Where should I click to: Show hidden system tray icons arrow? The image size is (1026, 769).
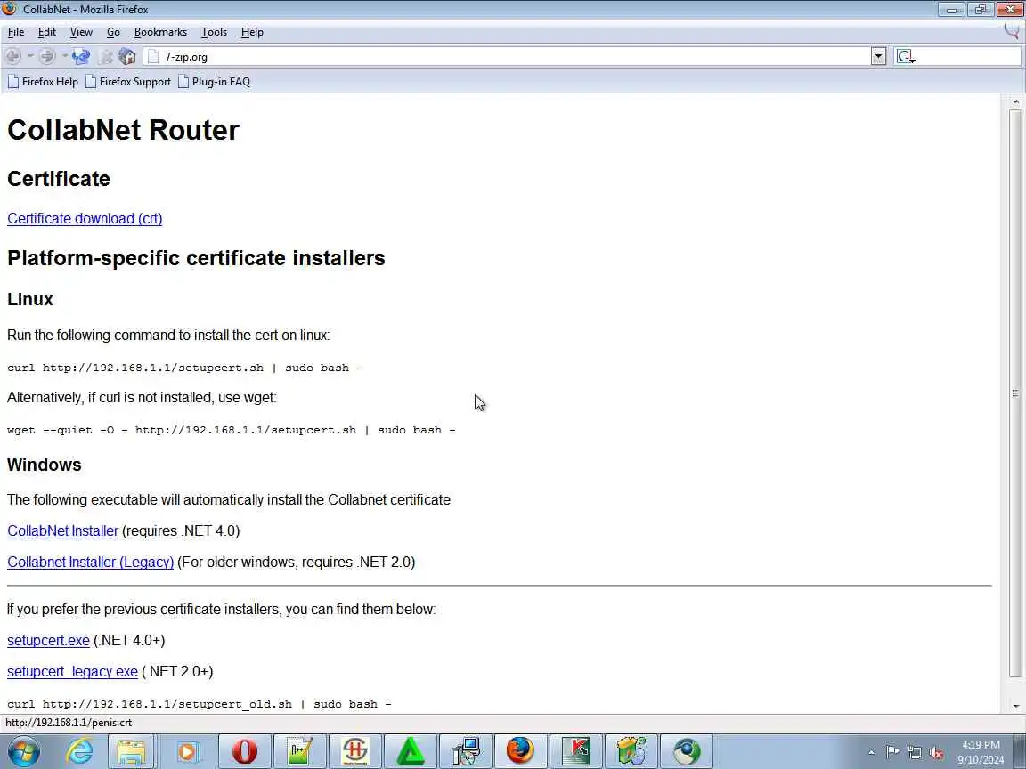tap(871, 753)
